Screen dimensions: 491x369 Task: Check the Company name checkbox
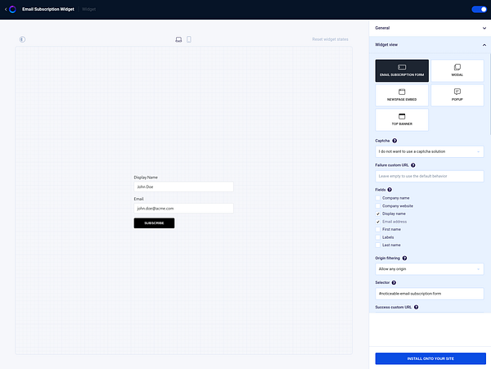pyautogui.click(x=378, y=198)
